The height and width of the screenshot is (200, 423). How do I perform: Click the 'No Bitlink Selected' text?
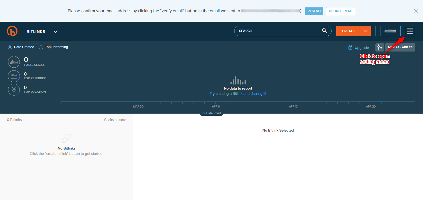tap(278, 130)
